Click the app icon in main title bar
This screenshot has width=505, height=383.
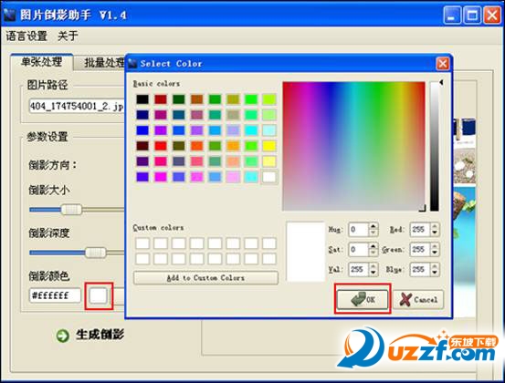tap(10, 16)
